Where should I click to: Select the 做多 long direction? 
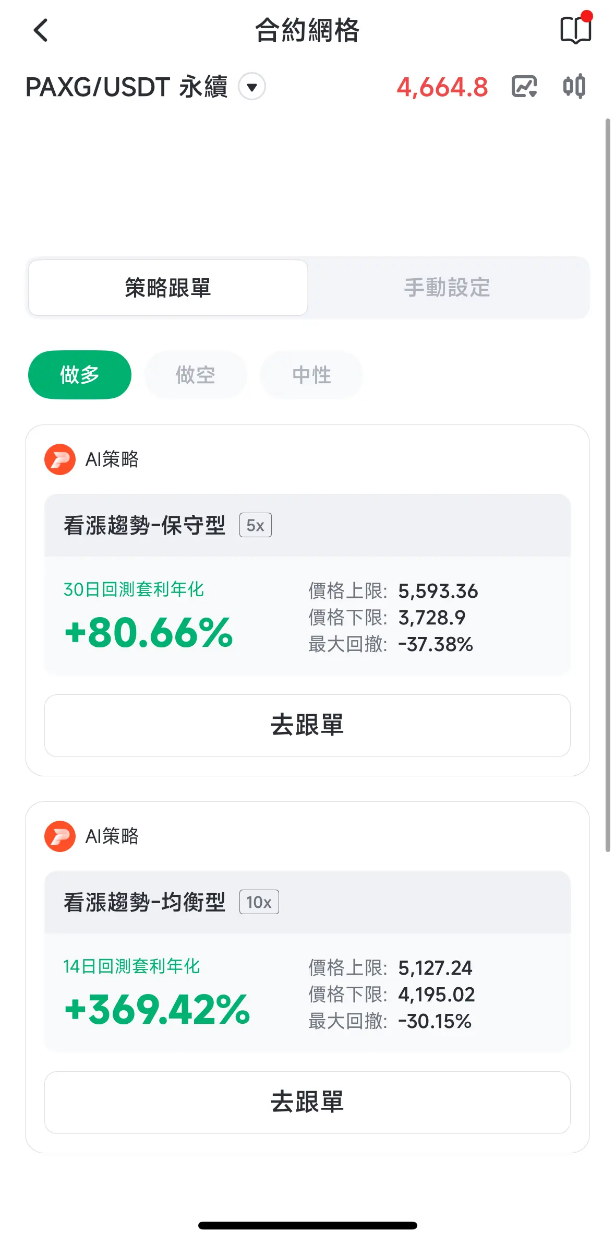(x=80, y=375)
